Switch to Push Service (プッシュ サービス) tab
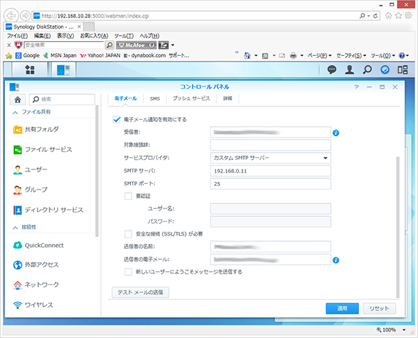Viewport: 418px width, 338px height. pos(191,98)
